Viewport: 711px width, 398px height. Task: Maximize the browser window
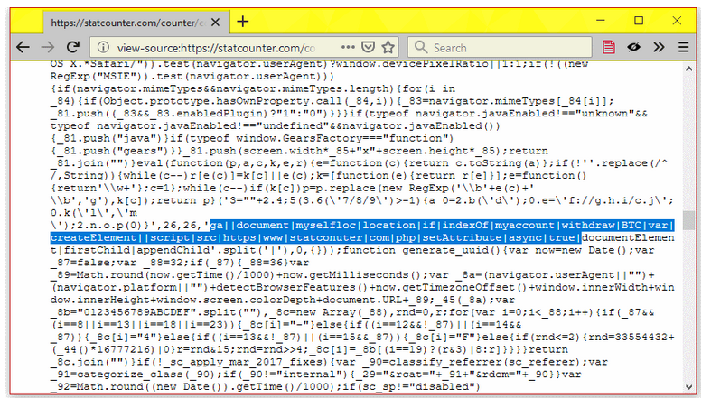pos(639,21)
